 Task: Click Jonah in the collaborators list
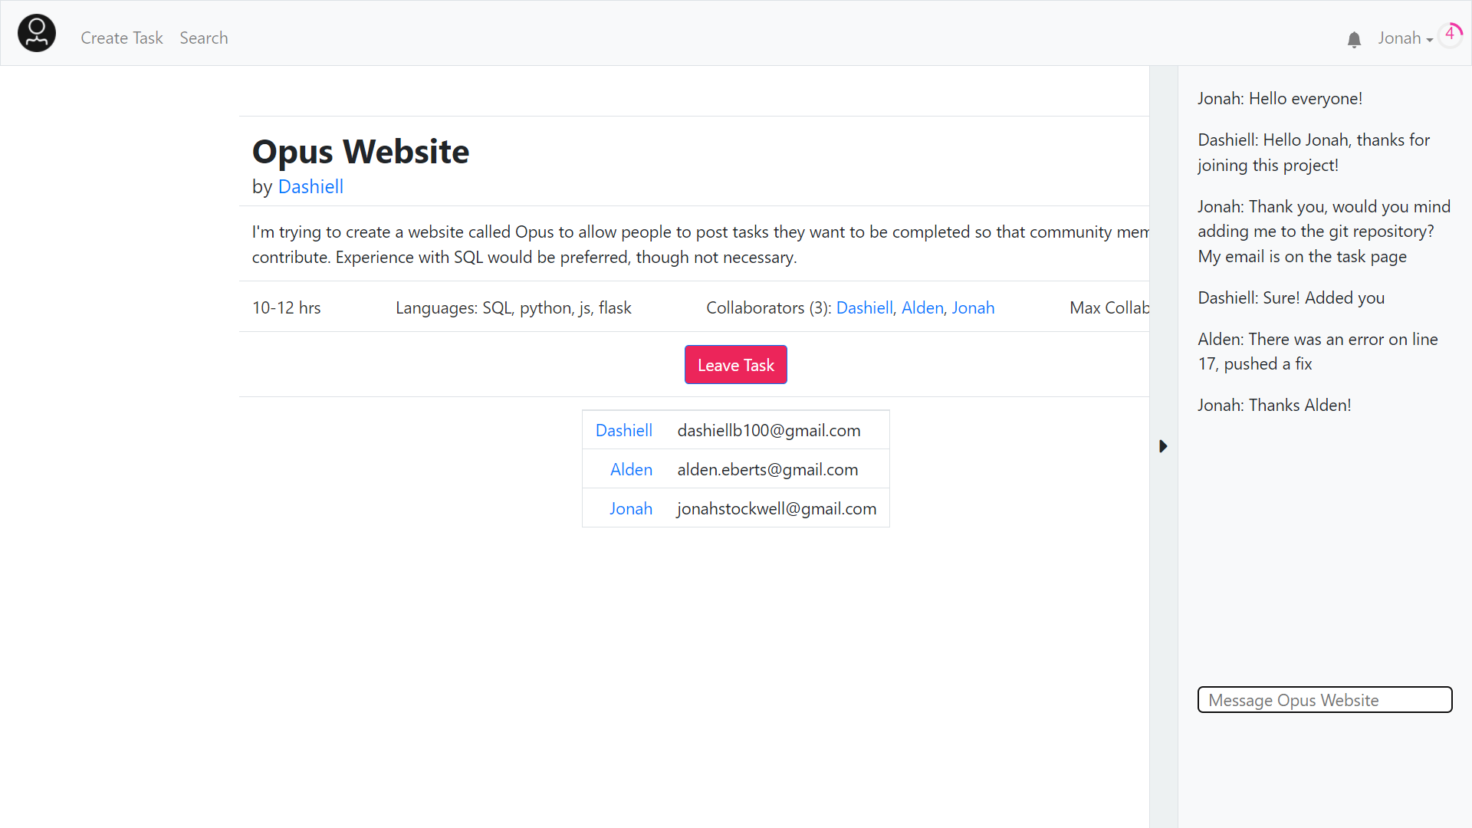point(973,307)
